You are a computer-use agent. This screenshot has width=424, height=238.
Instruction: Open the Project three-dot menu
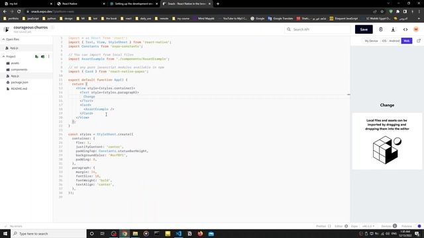(48, 56)
